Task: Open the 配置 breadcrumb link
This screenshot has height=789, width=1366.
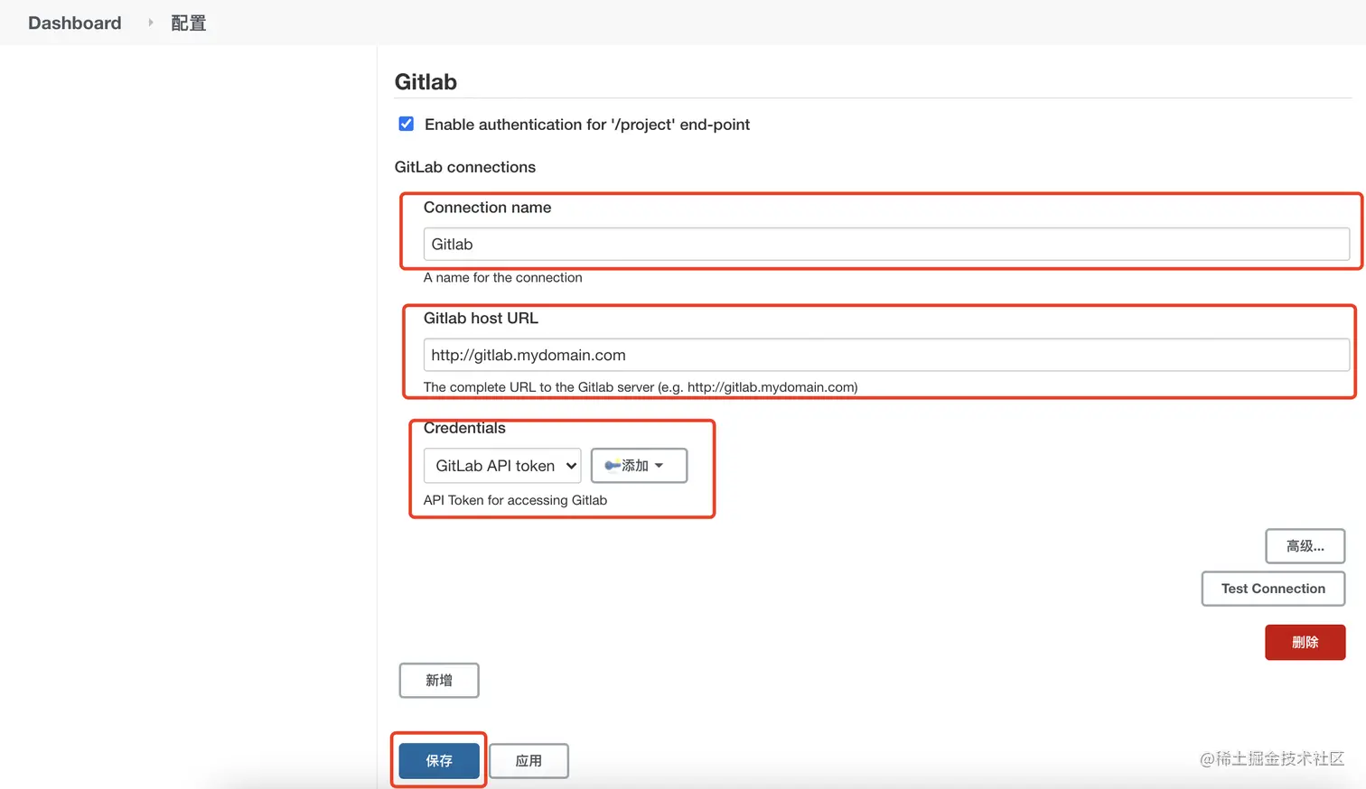Action: coord(189,23)
